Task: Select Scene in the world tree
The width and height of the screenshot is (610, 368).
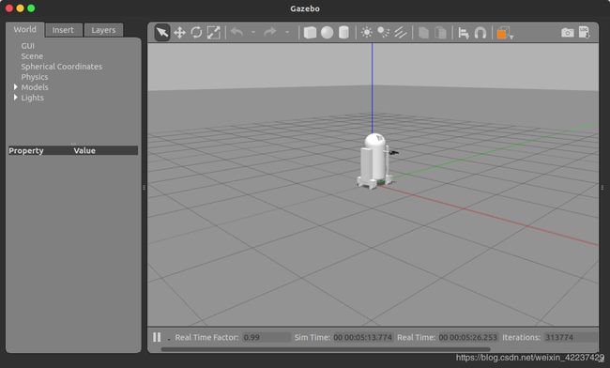Action: 32,56
